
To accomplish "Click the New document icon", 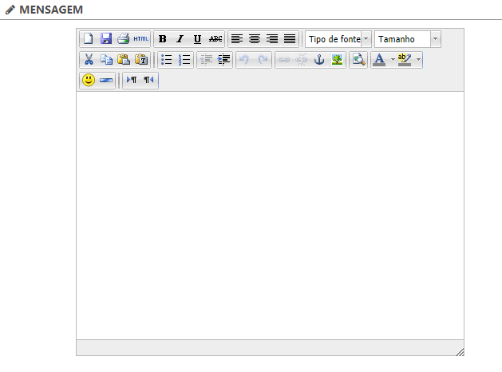I will coord(89,39).
